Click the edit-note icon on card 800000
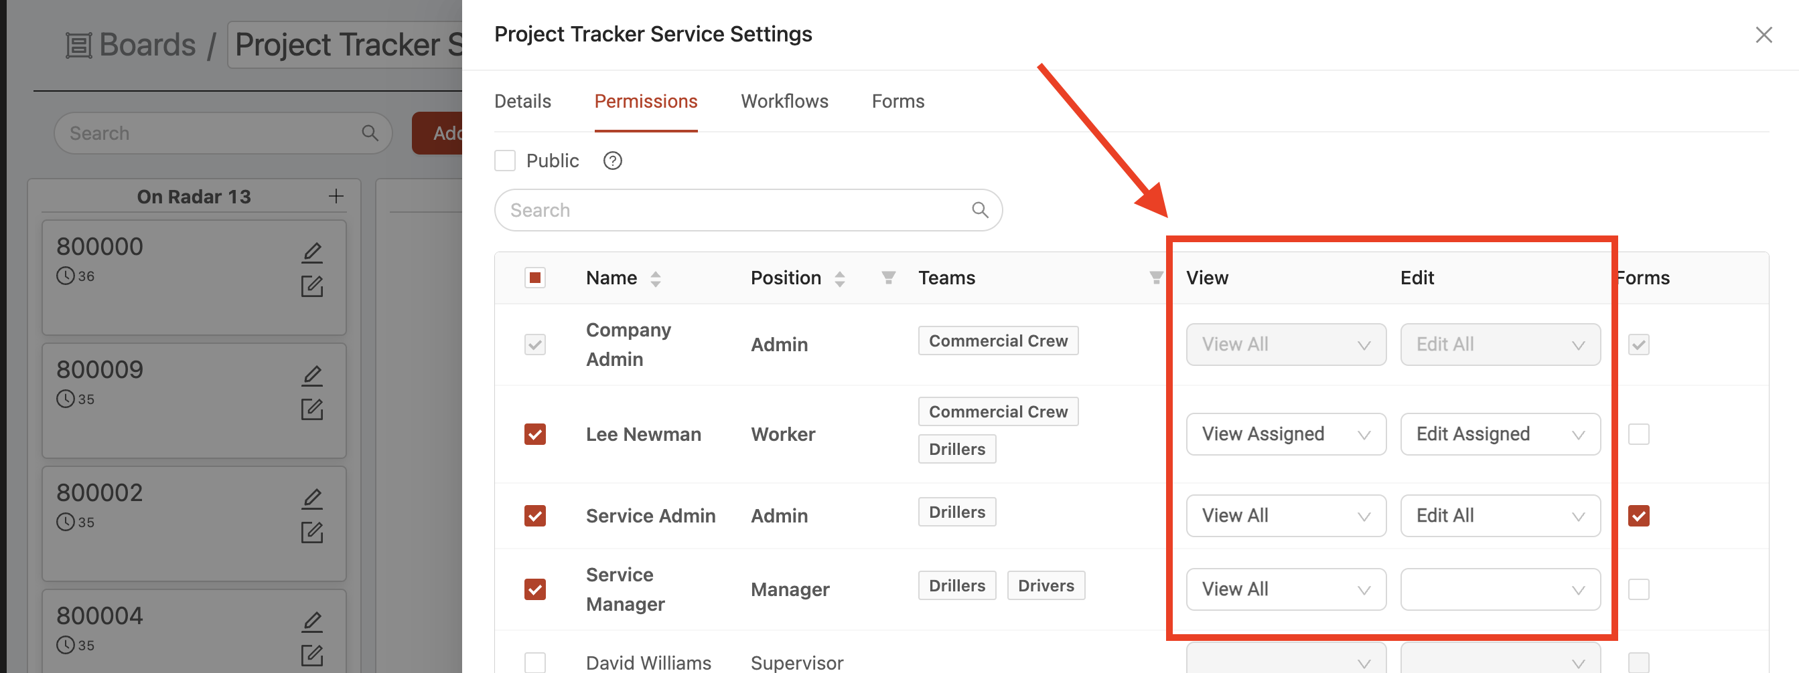Viewport: 1799px width, 673px height. (x=312, y=286)
